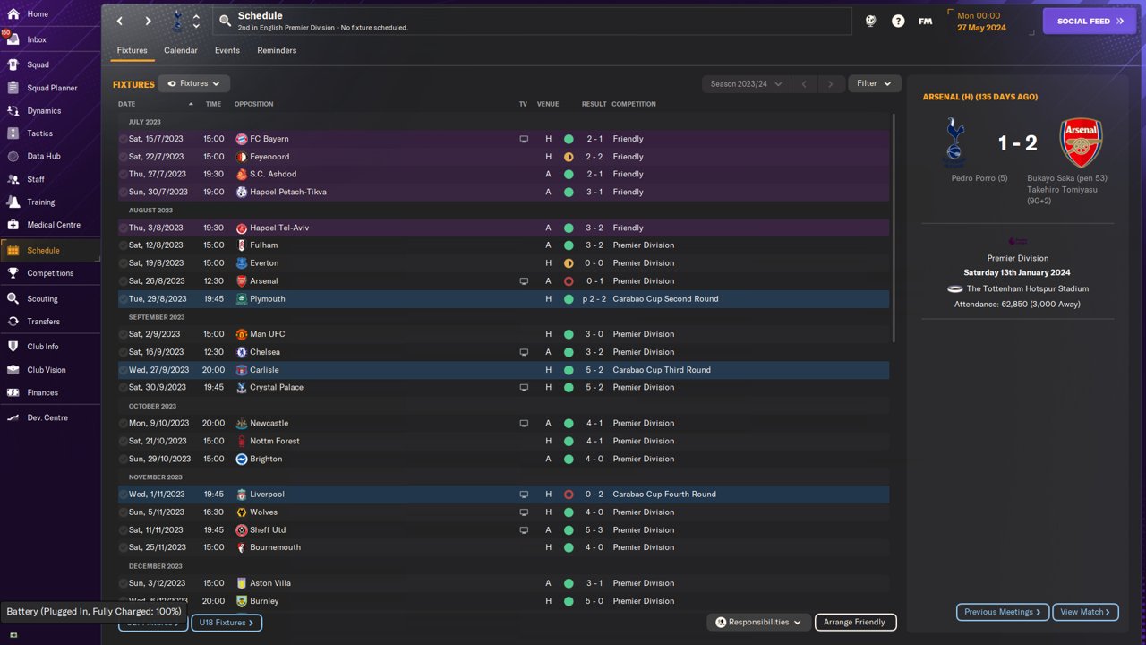Click the help question mark icon
The height and width of the screenshot is (645, 1146).
click(898, 21)
